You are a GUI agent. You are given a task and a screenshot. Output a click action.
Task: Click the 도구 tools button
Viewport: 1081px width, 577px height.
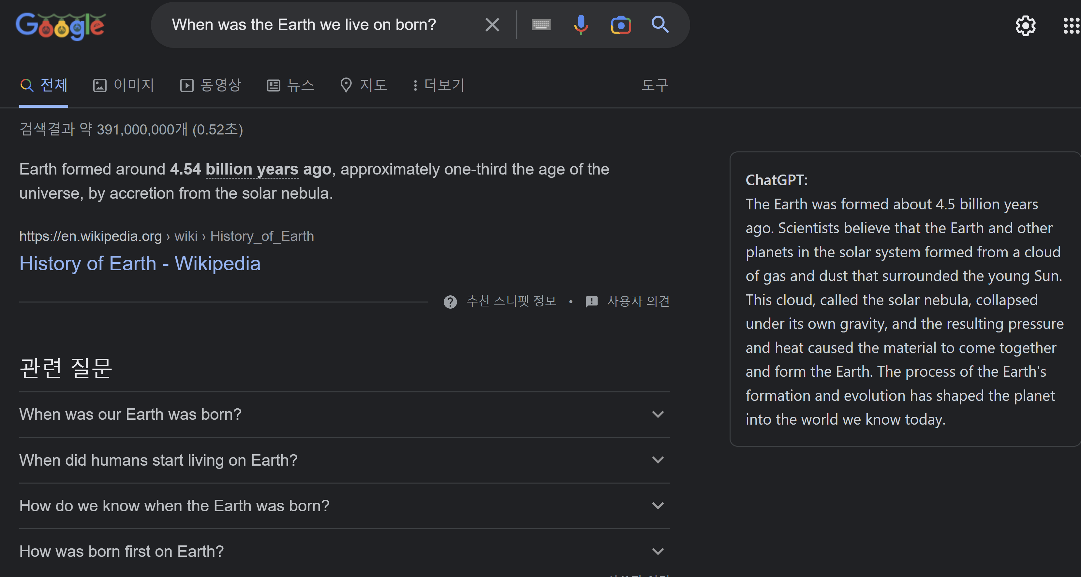[655, 85]
